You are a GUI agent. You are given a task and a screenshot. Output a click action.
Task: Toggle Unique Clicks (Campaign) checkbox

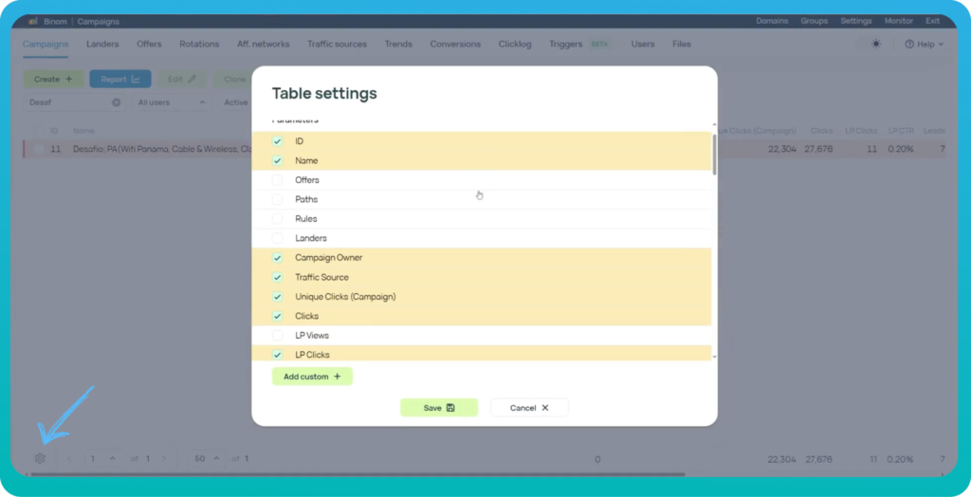click(x=278, y=296)
